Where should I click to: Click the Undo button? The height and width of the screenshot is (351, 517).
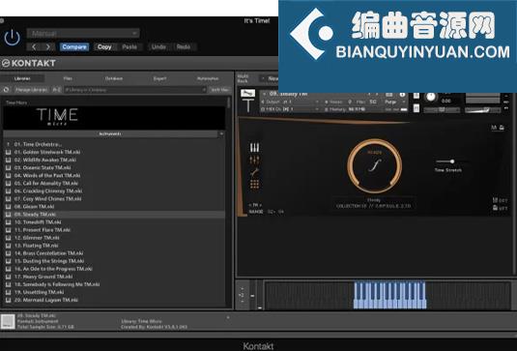[x=158, y=46]
